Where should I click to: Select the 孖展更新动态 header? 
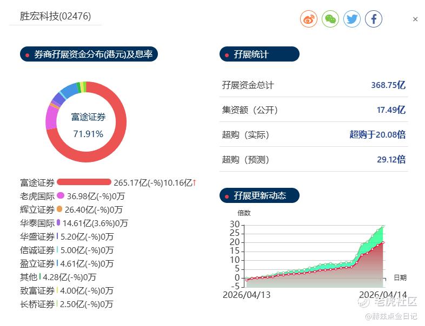[260, 195]
